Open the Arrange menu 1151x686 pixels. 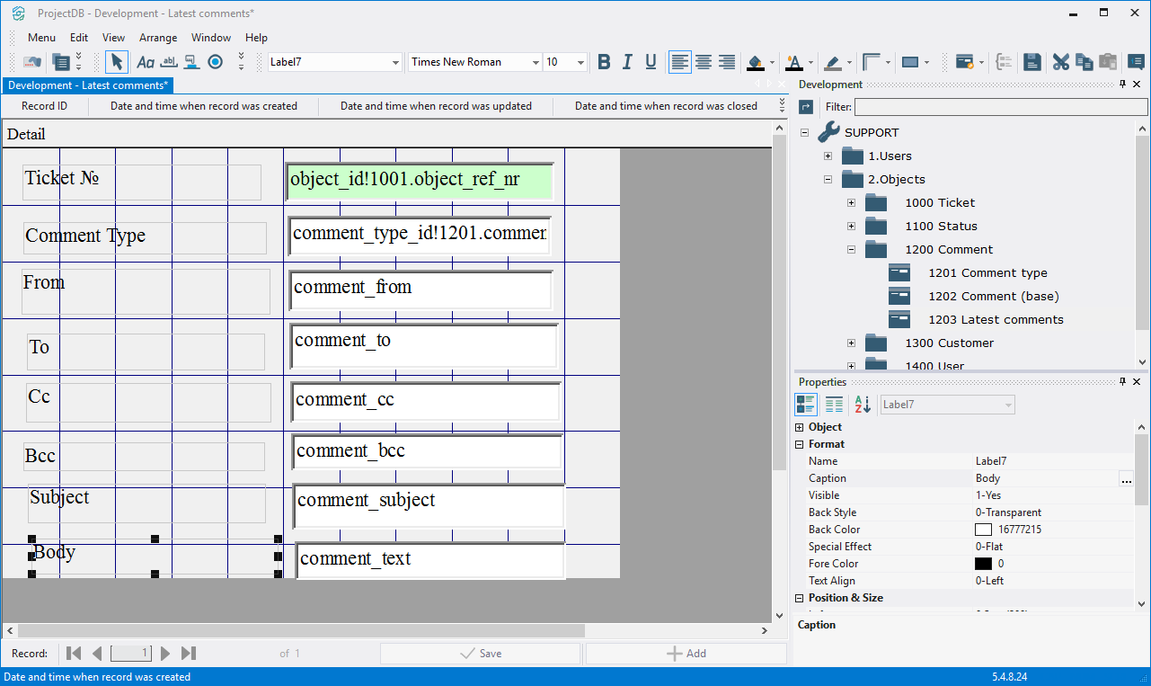click(158, 38)
